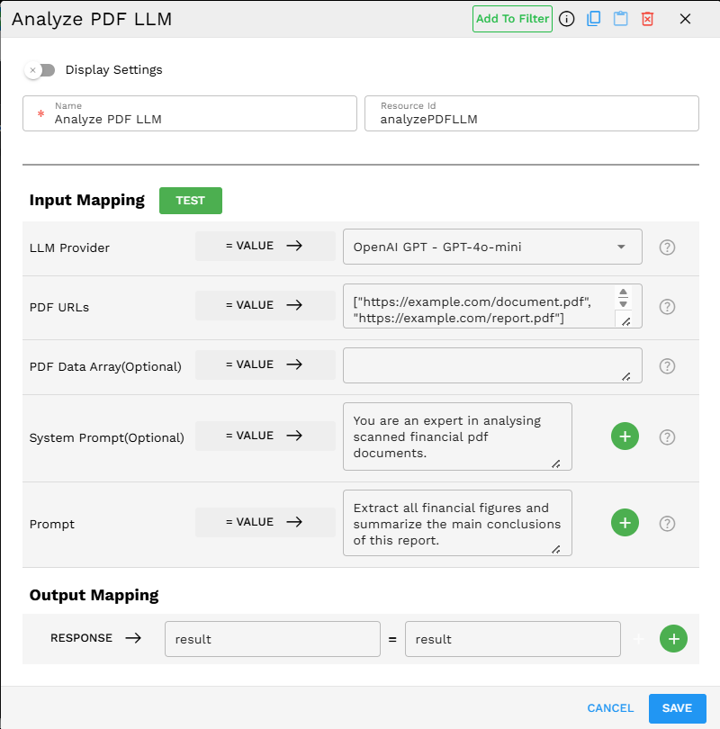Open the help icon beside PDF URLs
The width and height of the screenshot is (720, 729).
(x=667, y=306)
